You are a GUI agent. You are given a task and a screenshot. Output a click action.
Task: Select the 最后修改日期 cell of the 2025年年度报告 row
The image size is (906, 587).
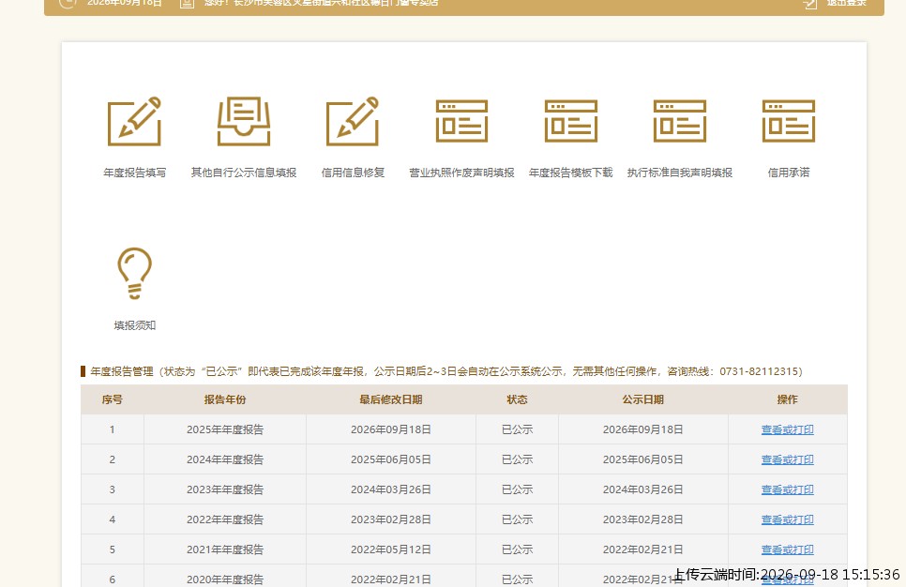point(390,429)
